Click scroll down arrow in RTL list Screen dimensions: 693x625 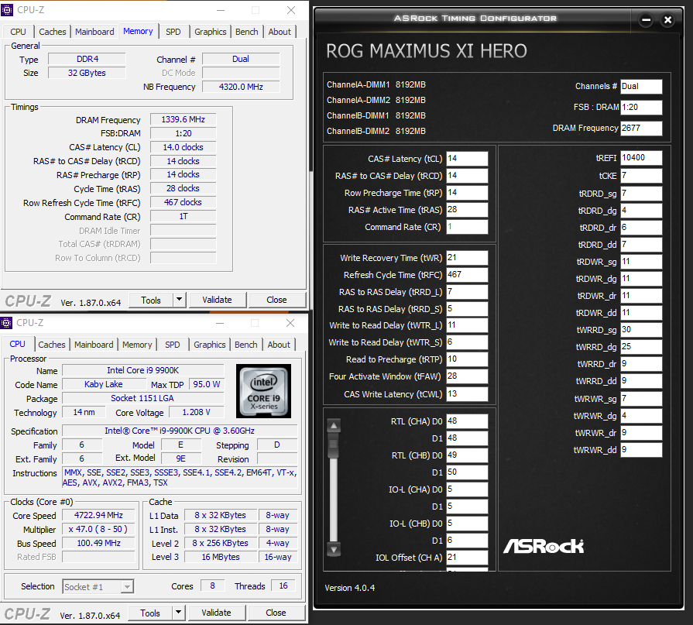point(334,549)
